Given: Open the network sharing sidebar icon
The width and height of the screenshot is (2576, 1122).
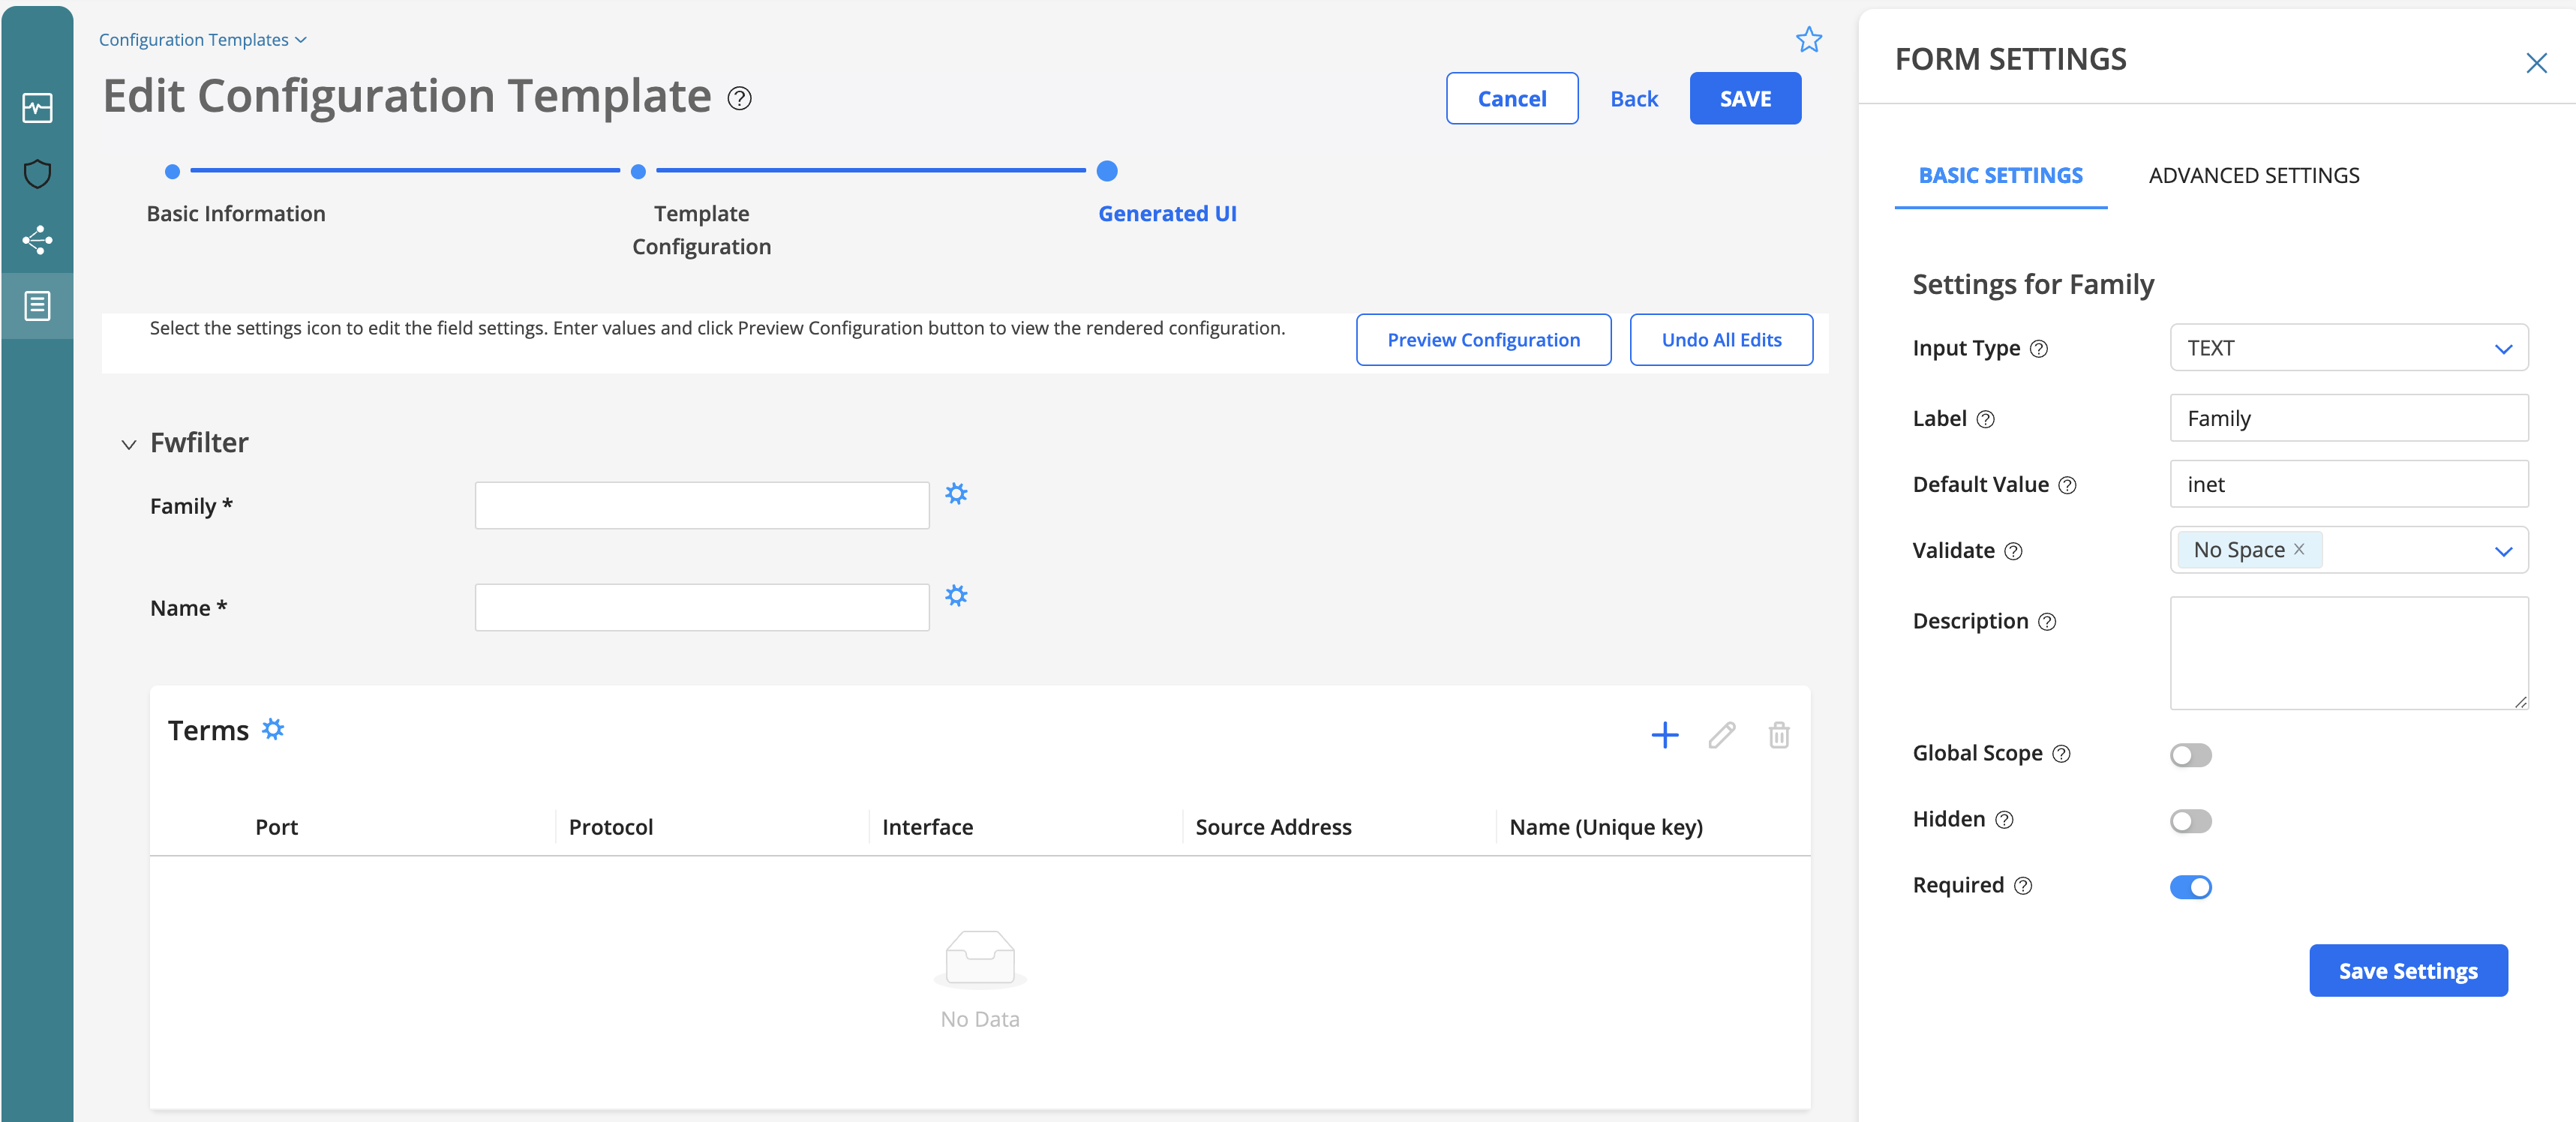Looking at the screenshot, I should coord(37,240).
